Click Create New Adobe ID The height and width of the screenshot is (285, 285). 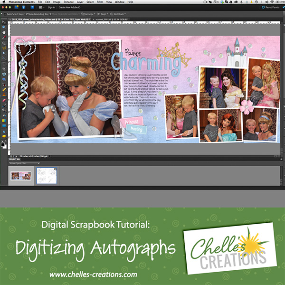click(x=69, y=8)
